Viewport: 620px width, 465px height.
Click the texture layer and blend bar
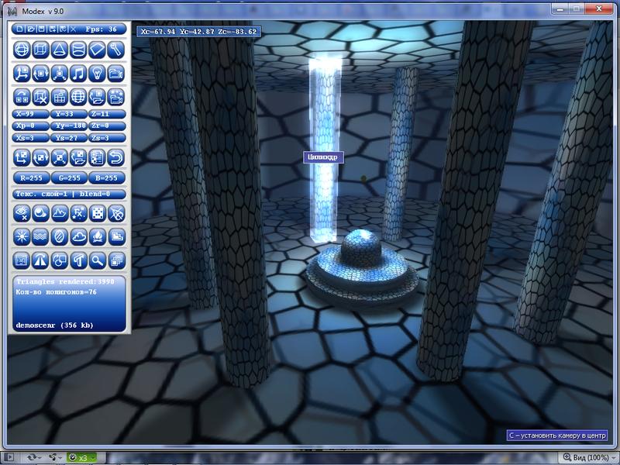[69, 194]
